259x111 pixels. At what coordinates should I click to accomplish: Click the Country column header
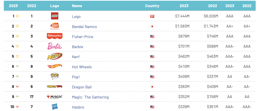[x=152, y=6]
